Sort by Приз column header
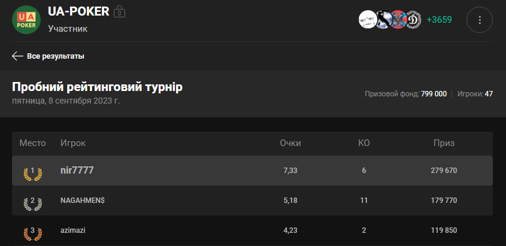Image resolution: width=506 pixels, height=246 pixels. (x=444, y=143)
